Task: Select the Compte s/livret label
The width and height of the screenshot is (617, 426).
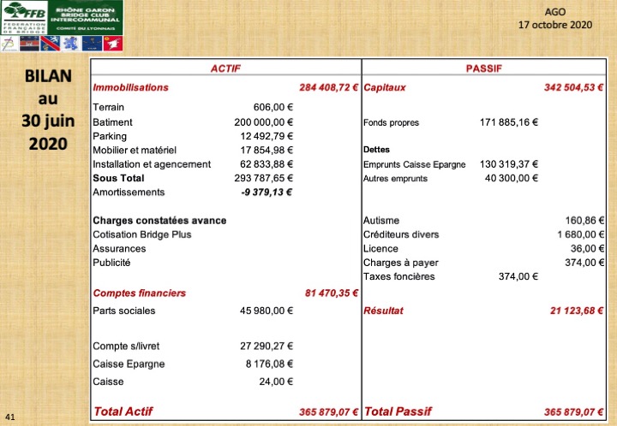Action: 126,346
